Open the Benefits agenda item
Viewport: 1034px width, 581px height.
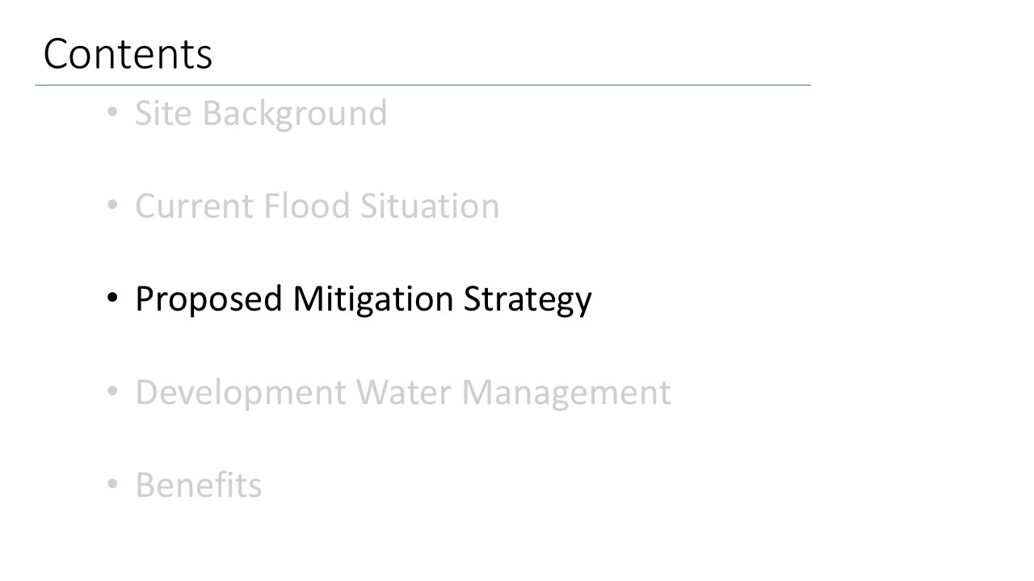(199, 486)
